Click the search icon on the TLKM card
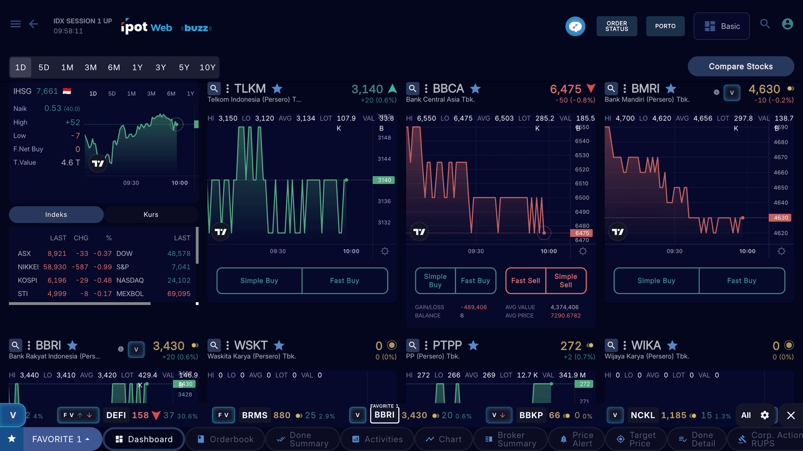 click(x=214, y=89)
